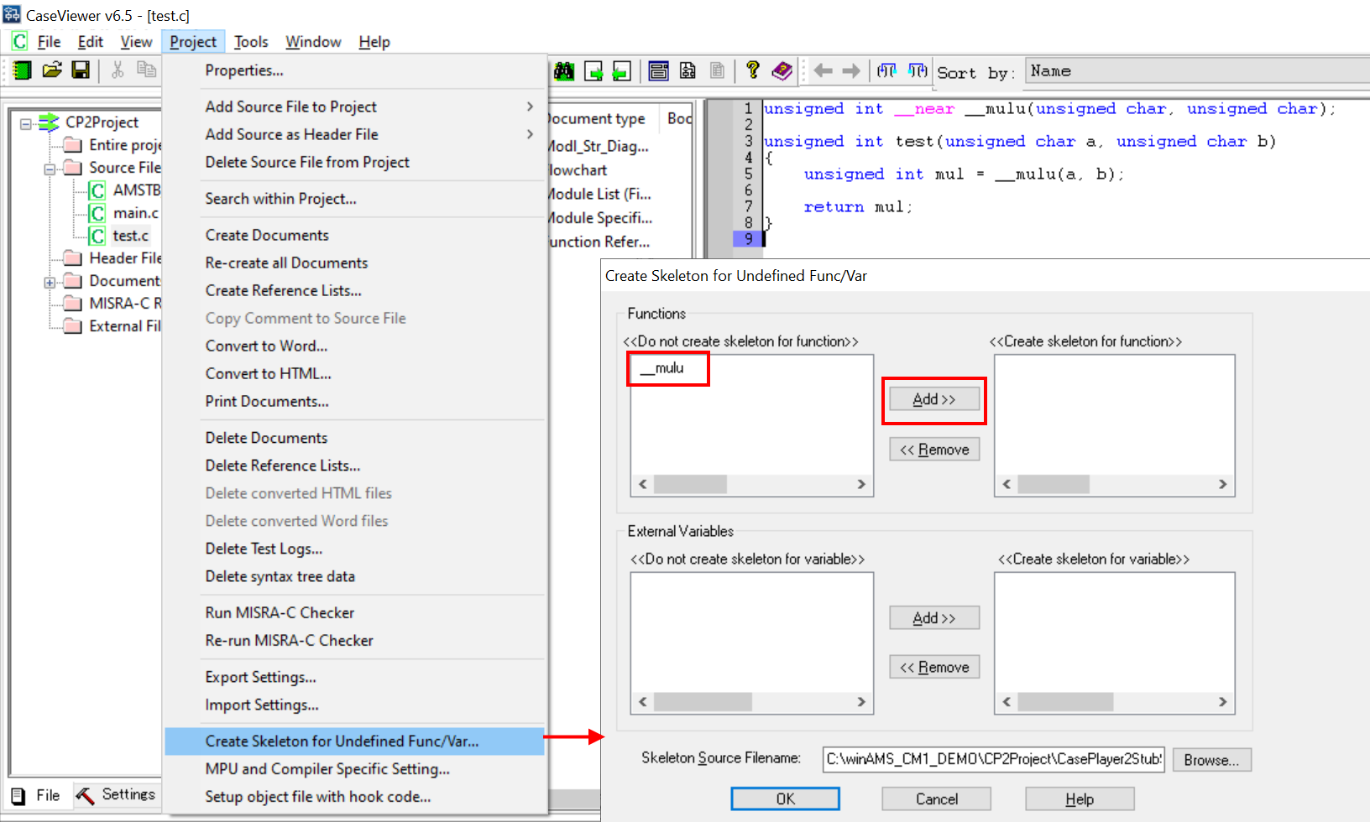Click the green C document icon in menu bar
The image size is (1370, 822).
pos(19,41)
